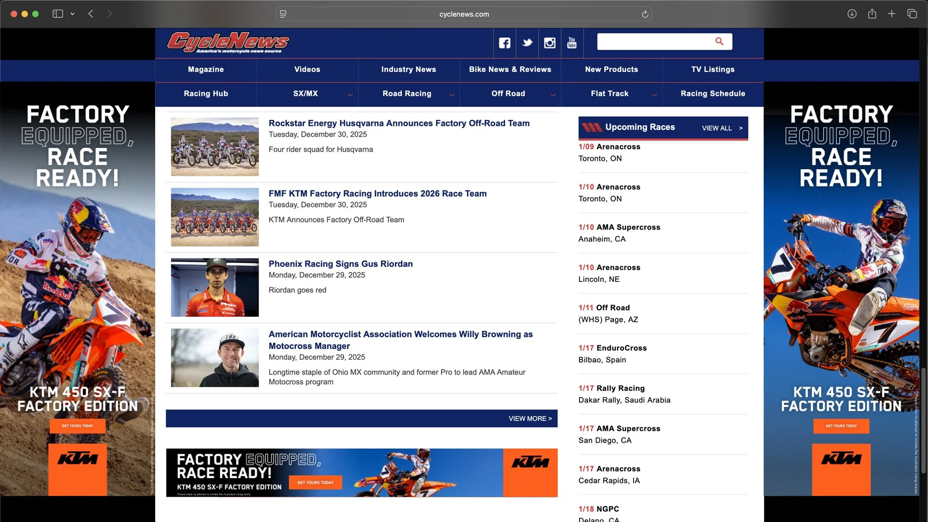This screenshot has width=928, height=522.
Task: Open the Instagram camera icon link
Action: [x=550, y=43]
